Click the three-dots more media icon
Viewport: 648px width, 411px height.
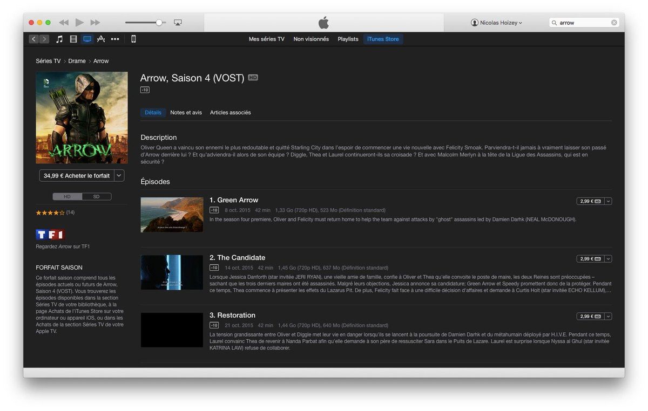click(115, 39)
